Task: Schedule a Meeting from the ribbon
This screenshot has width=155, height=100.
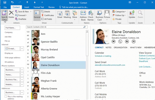Action: pyautogui.click(x=67, y=15)
